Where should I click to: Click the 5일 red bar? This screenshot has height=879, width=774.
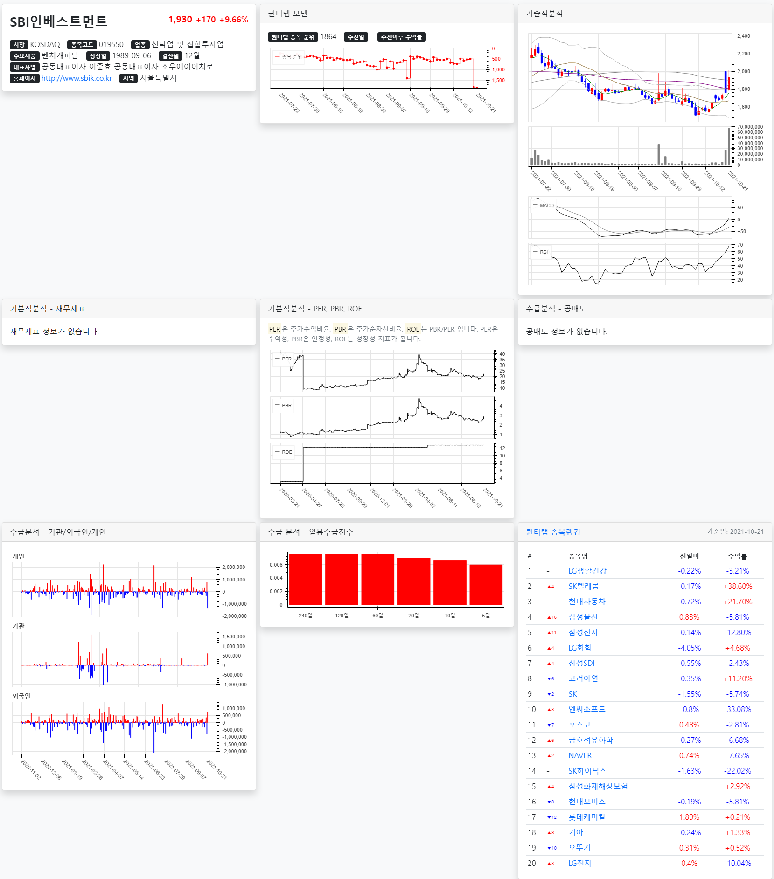486,585
